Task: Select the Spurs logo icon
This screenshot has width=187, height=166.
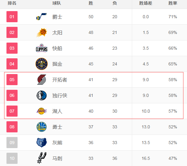Action: (x=41, y=158)
